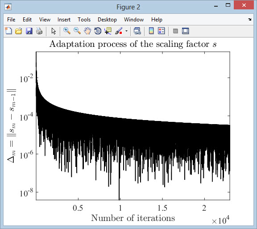
Task: Click the dock figure arrow in menu bar
Action: pos(249,20)
